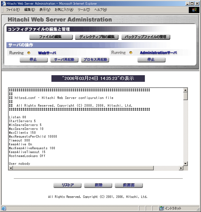The image size is (201, 212).
Task: Maximize the Internet Explorer window
Action: click(192, 4)
